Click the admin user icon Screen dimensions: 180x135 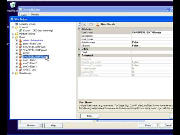(20, 40)
